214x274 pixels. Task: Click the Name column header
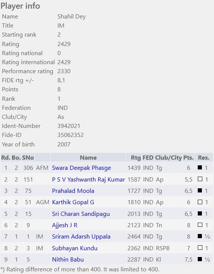click(88, 158)
